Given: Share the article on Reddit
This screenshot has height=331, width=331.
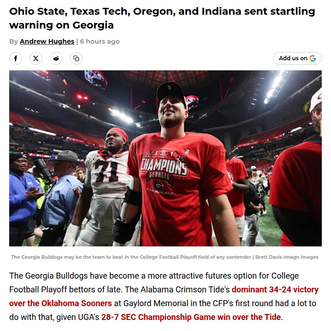Looking at the screenshot, I should coord(56,58).
